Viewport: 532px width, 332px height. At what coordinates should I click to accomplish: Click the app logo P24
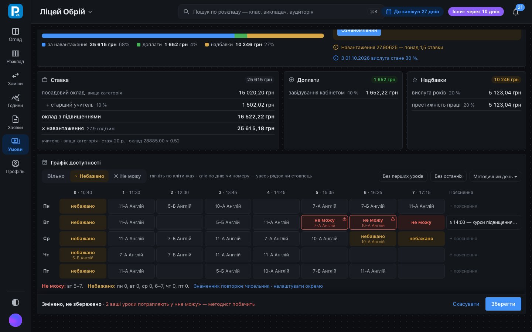(16, 11)
